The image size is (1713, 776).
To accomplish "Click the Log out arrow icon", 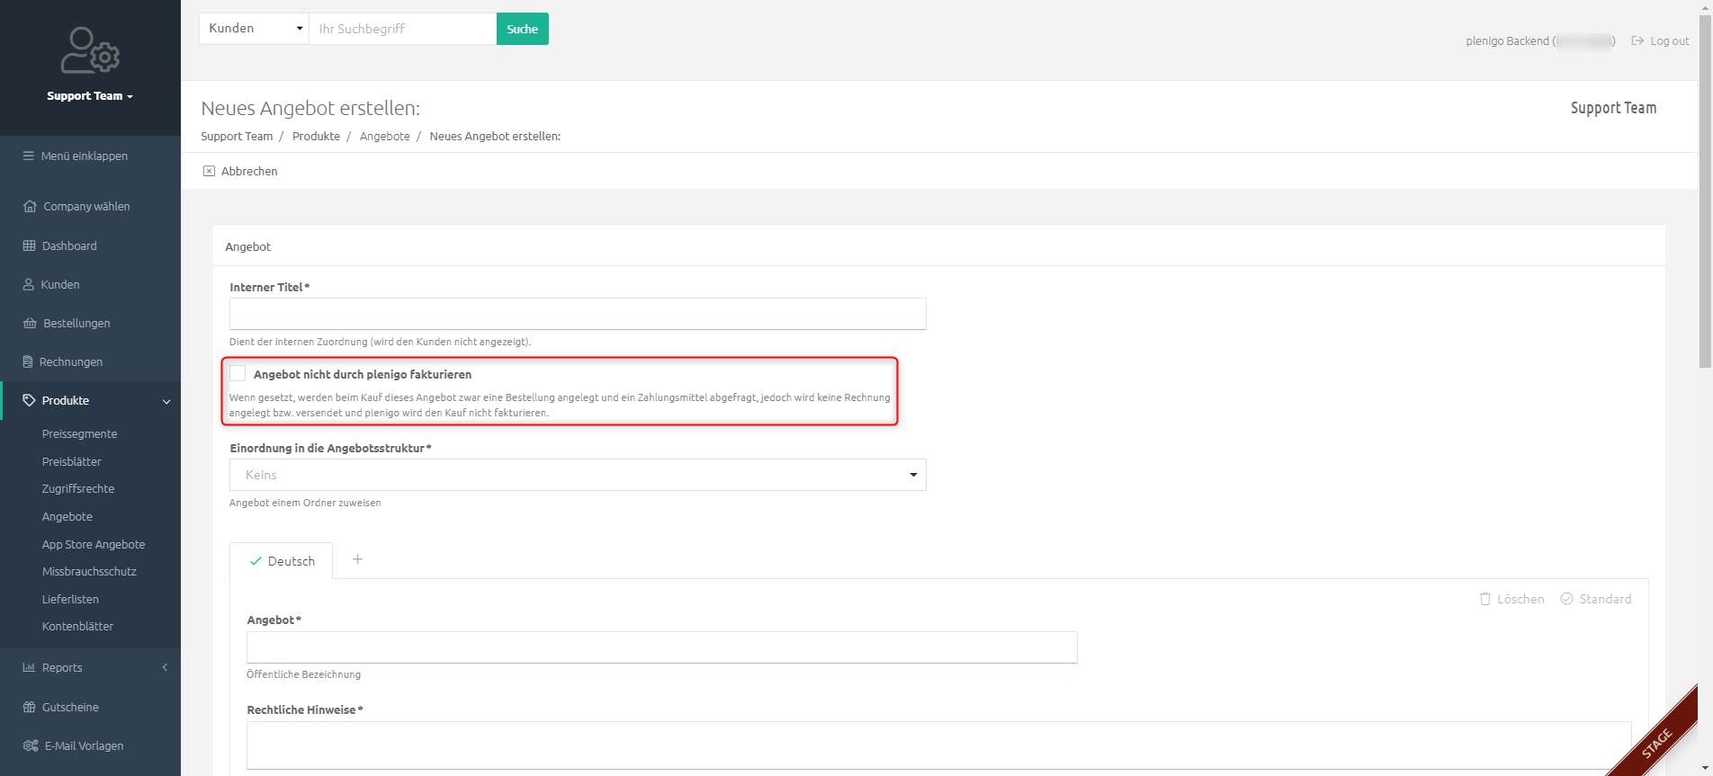I will point(1637,40).
